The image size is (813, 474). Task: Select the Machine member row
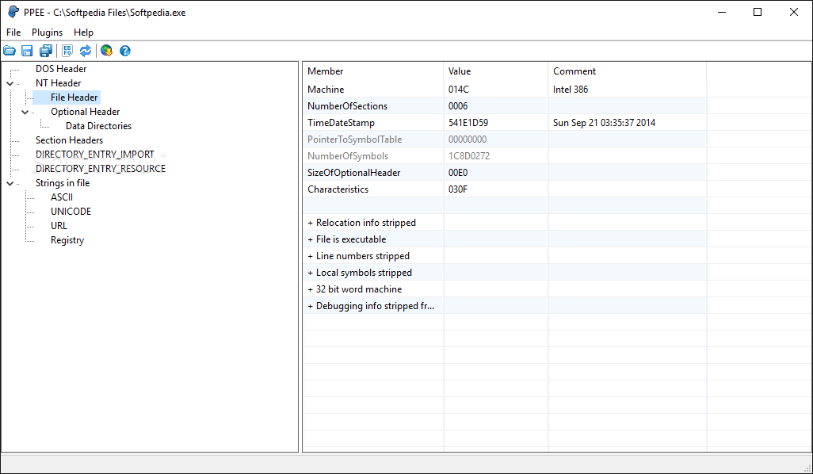click(x=505, y=90)
